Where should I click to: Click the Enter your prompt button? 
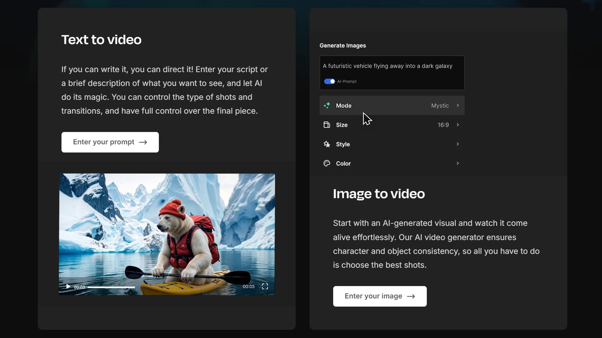pos(110,142)
